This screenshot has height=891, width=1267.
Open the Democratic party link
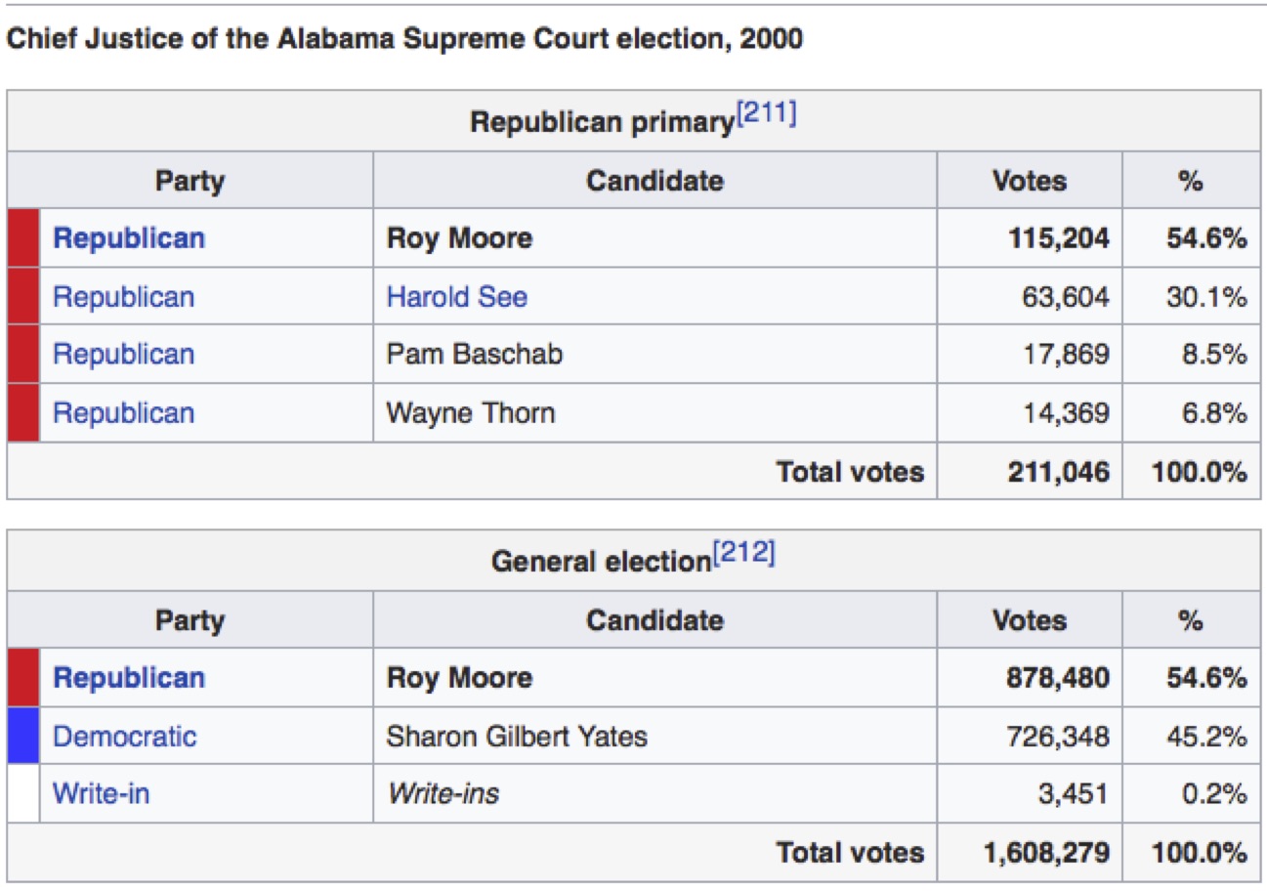click(x=124, y=736)
